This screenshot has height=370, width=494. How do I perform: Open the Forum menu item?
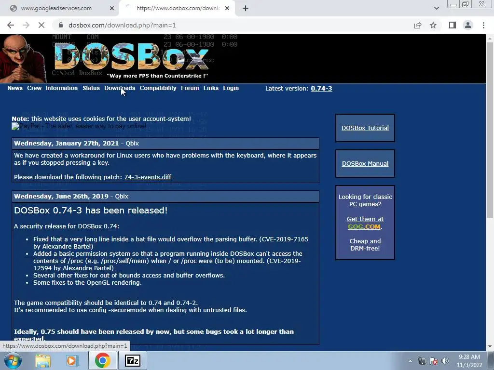[x=190, y=88]
